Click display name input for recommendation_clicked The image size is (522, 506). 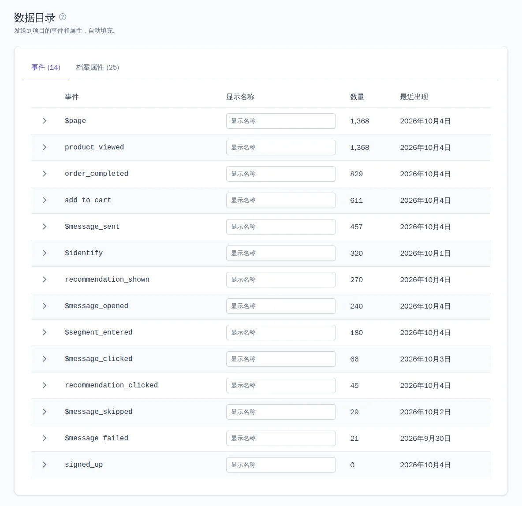click(x=281, y=385)
